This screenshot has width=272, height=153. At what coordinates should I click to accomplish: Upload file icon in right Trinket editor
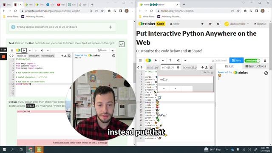coord(206,67)
